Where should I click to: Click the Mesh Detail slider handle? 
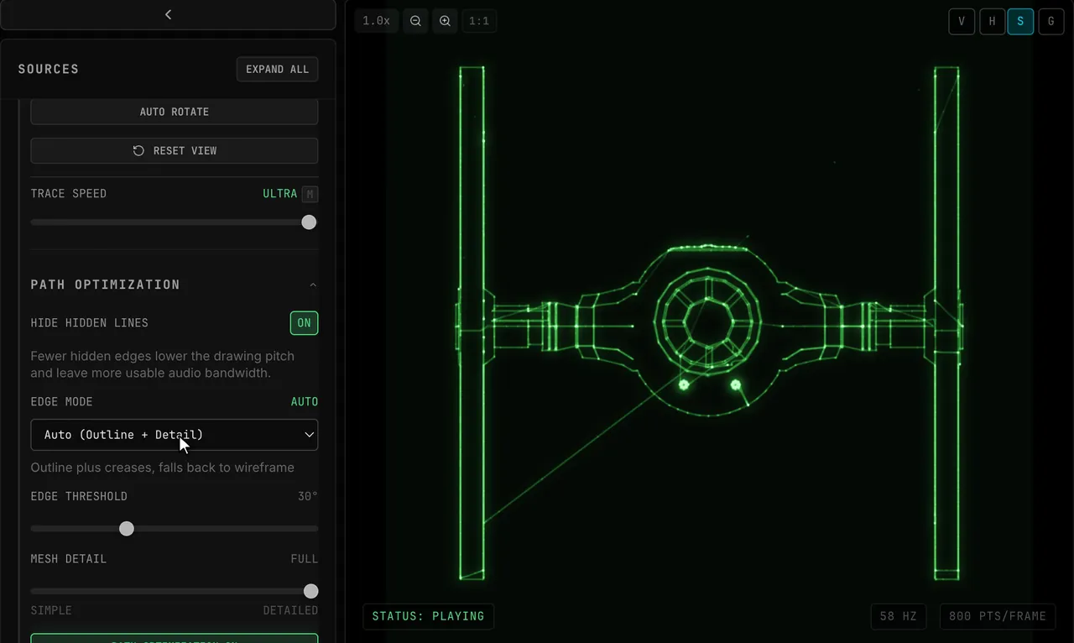point(311,591)
